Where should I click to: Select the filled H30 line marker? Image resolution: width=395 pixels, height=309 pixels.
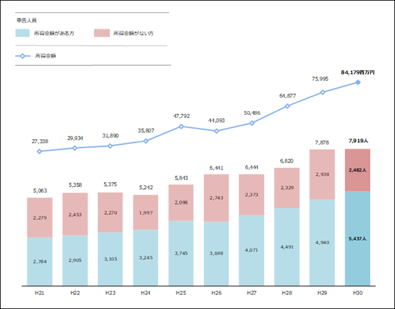click(358, 82)
